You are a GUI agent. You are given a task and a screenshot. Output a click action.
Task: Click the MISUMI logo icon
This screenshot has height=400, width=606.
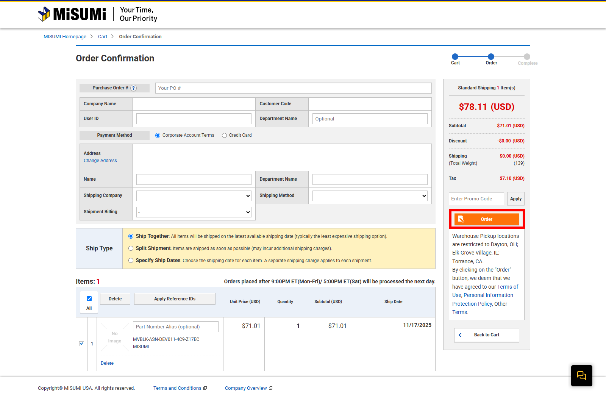[44, 14]
